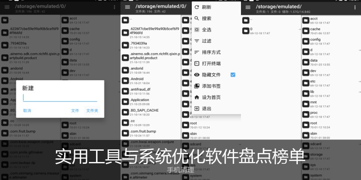Open overflow menu in left screenshot

coord(115,7)
